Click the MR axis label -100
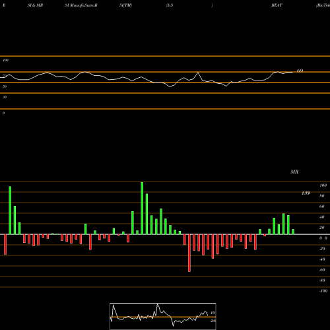330x330 pixels. [323, 291]
